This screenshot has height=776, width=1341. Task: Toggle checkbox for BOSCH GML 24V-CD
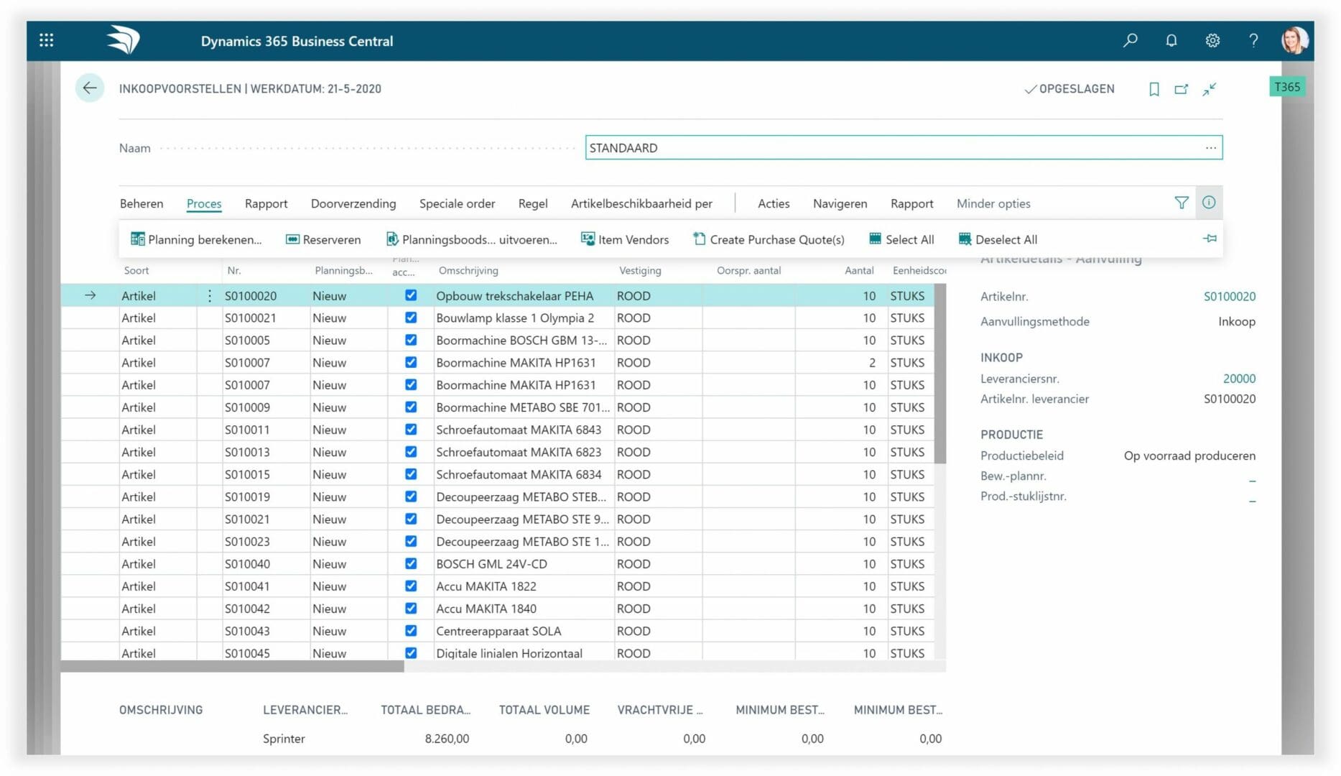(x=411, y=563)
